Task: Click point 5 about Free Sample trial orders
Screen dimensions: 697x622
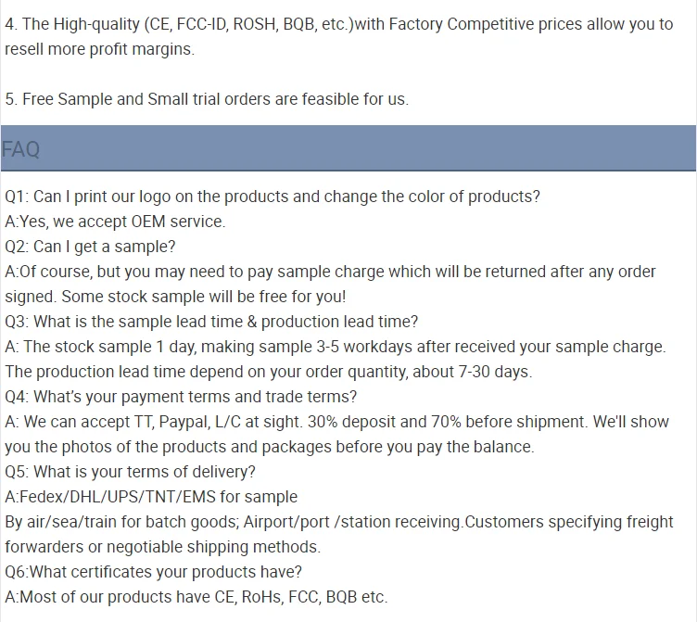Action: pos(207,99)
